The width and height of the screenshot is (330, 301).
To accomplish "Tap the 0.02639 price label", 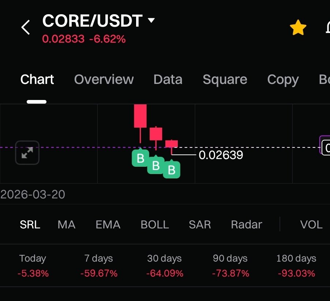I will pos(221,155).
